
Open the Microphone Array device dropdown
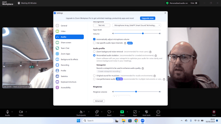[137, 25]
